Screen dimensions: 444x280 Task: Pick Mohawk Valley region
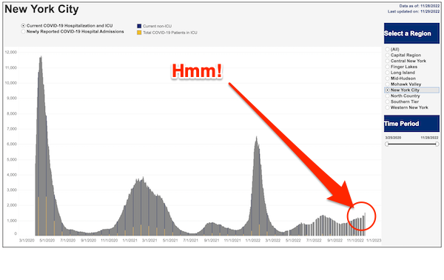(x=387, y=84)
